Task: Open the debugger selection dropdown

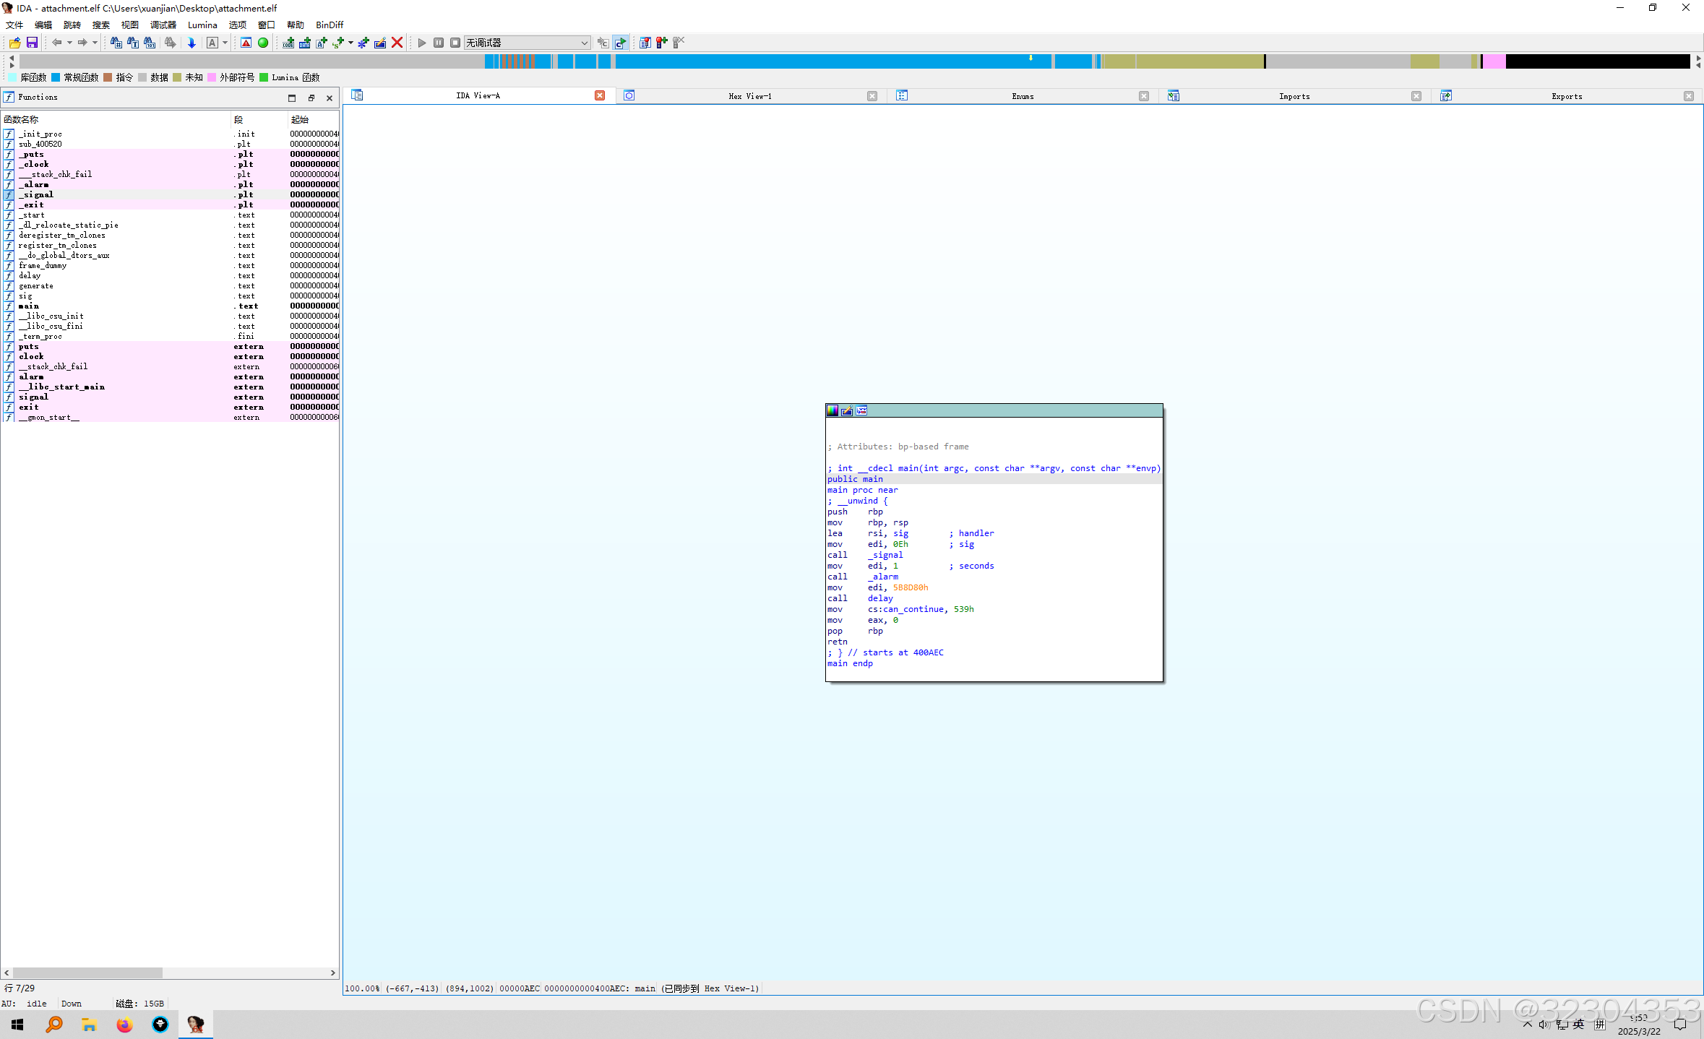Action: point(584,43)
